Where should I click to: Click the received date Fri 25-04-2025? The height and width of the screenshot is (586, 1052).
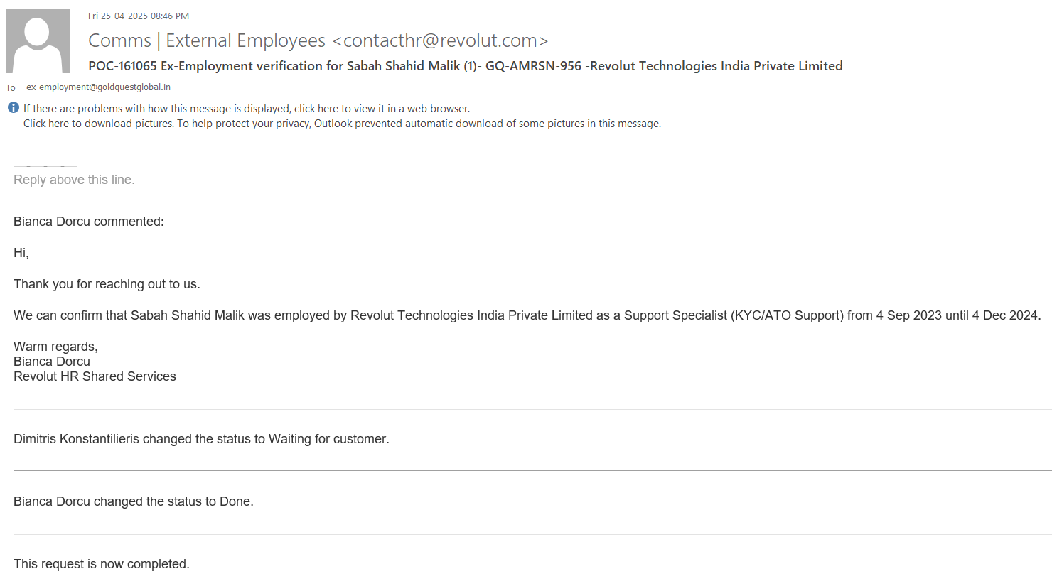point(139,16)
